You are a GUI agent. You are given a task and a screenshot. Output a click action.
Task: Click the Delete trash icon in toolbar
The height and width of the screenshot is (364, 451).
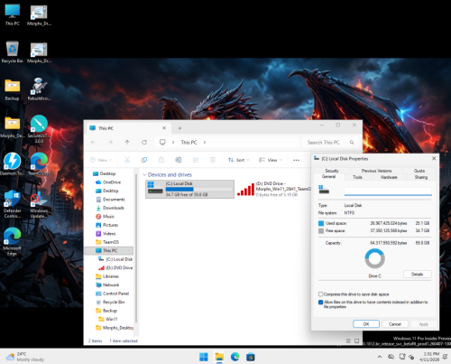[213, 160]
